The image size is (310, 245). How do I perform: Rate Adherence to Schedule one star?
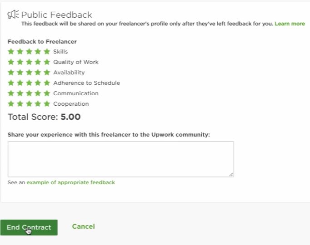(11, 83)
